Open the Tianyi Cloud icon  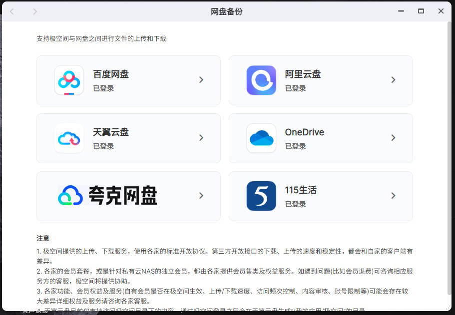pyautogui.click(x=69, y=138)
